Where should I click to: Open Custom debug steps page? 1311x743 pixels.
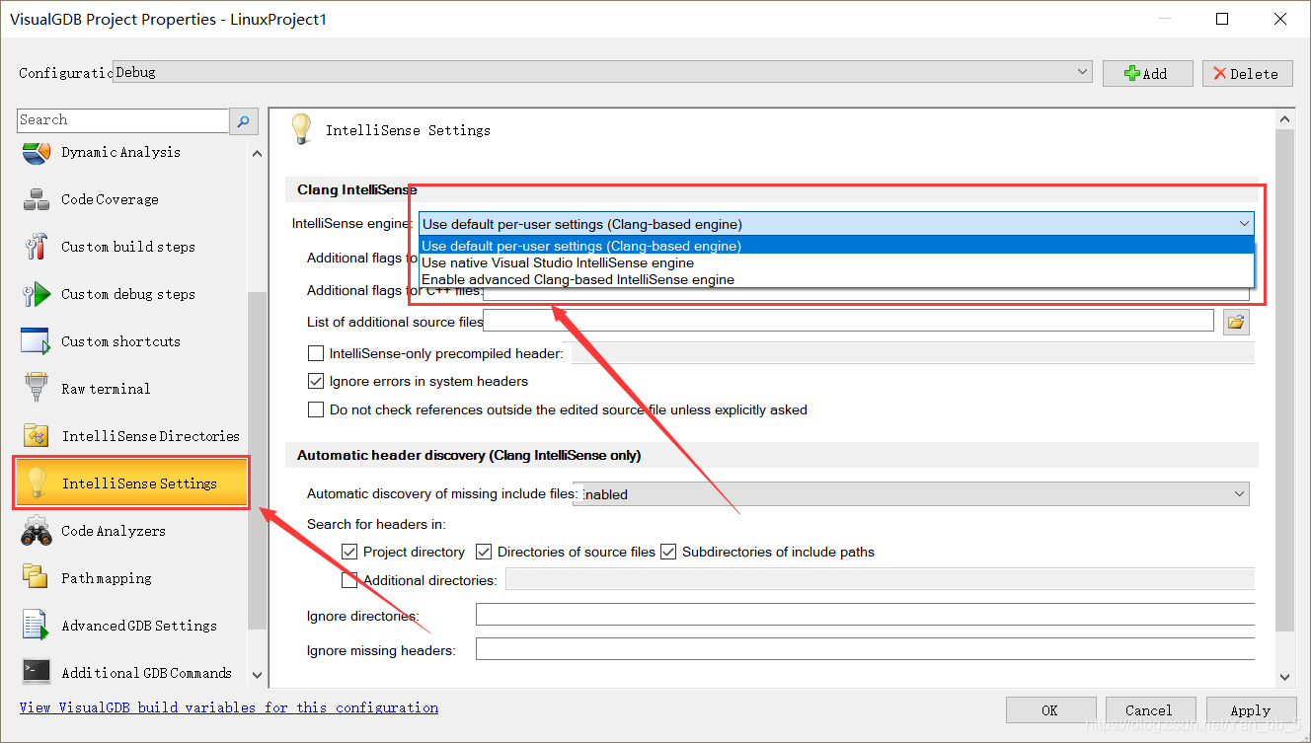click(128, 294)
